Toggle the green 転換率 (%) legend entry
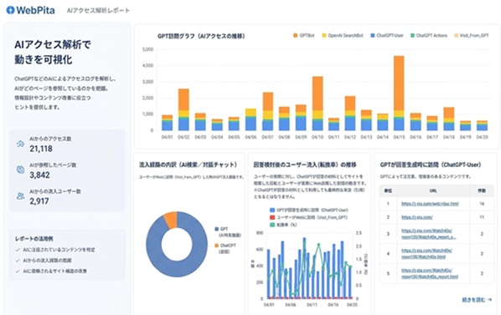 coord(283,225)
